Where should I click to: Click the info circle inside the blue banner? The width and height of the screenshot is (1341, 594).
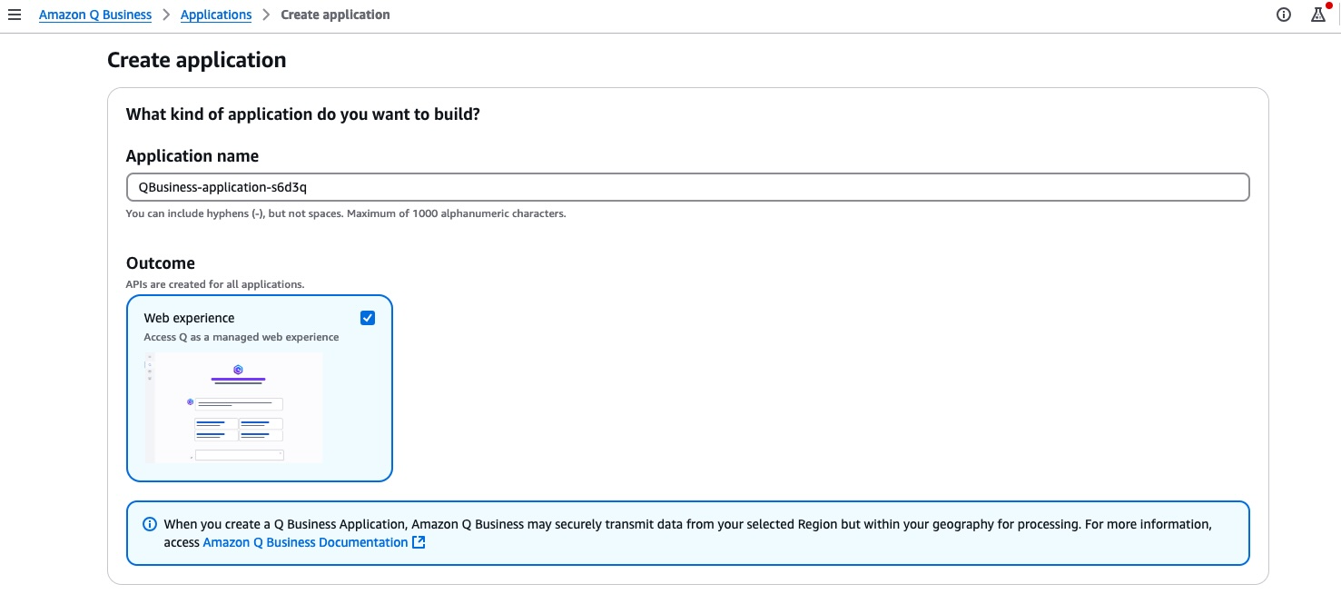click(149, 524)
